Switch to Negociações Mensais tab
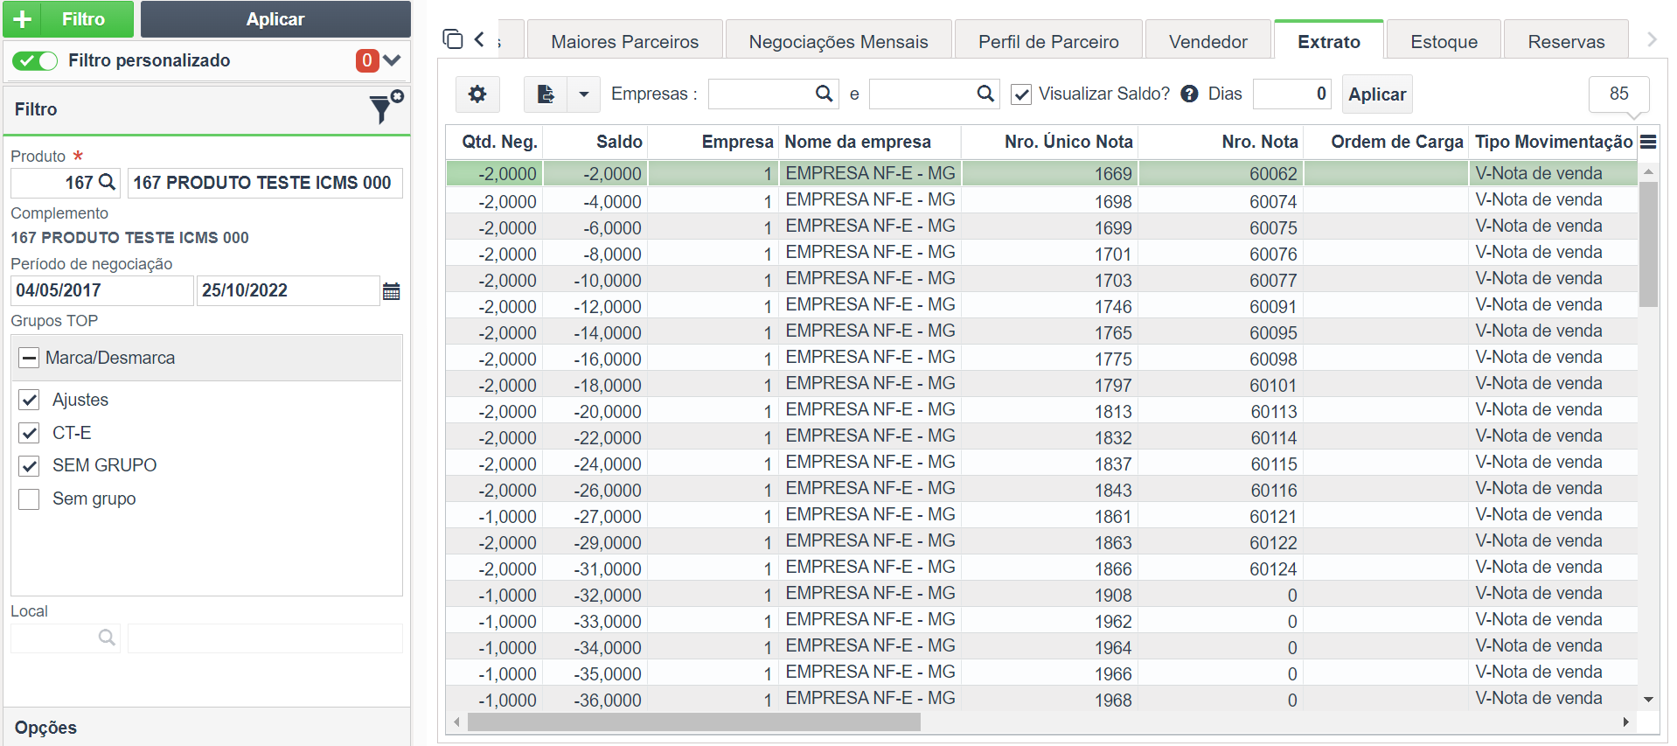The height and width of the screenshot is (746, 1677). pyautogui.click(x=838, y=41)
